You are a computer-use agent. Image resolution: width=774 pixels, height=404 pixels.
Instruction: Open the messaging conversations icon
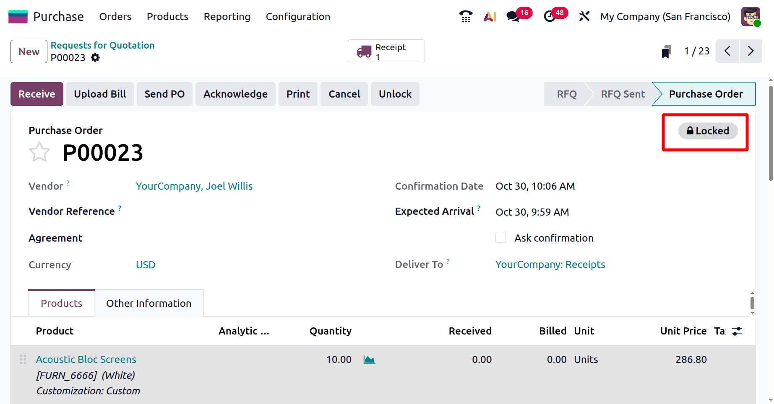coord(513,16)
